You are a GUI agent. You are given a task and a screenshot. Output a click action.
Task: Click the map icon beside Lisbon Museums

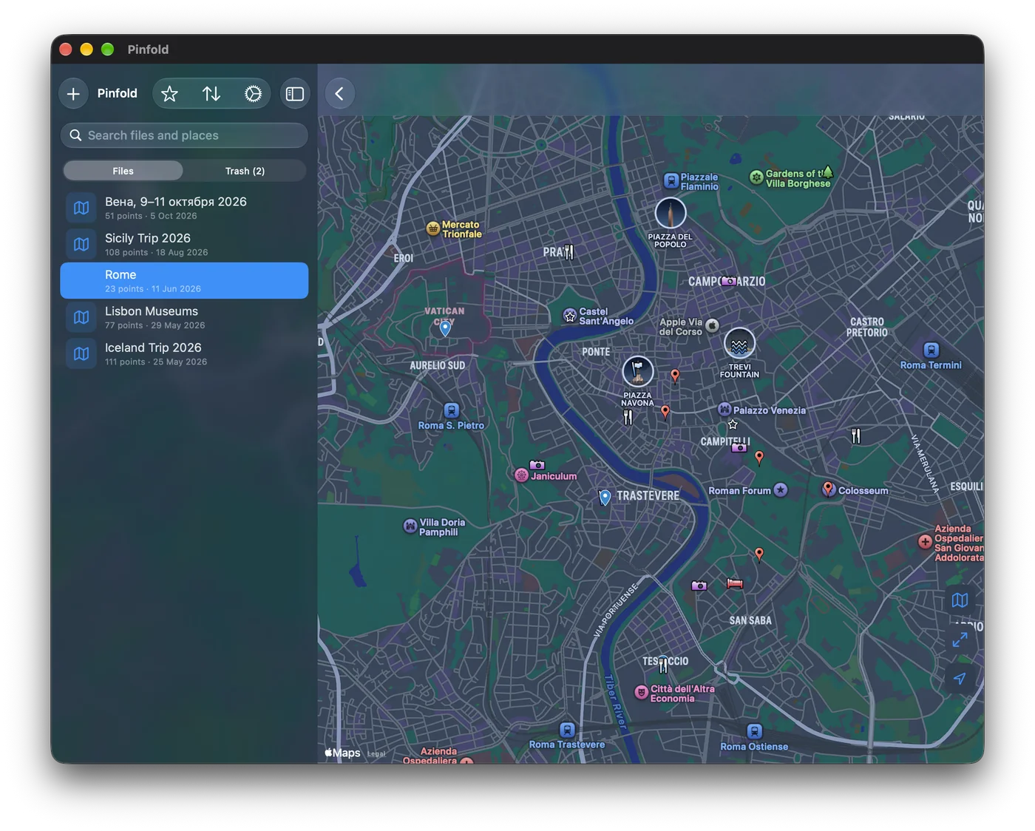click(x=81, y=317)
